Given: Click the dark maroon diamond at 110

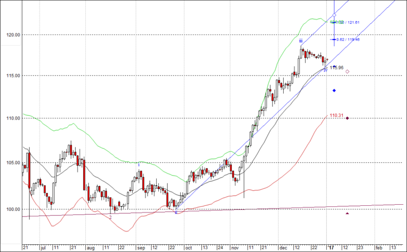Looking at the screenshot, I should click(x=347, y=118).
